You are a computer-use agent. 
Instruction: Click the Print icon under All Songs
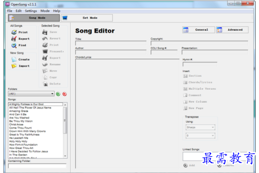coord(14,32)
